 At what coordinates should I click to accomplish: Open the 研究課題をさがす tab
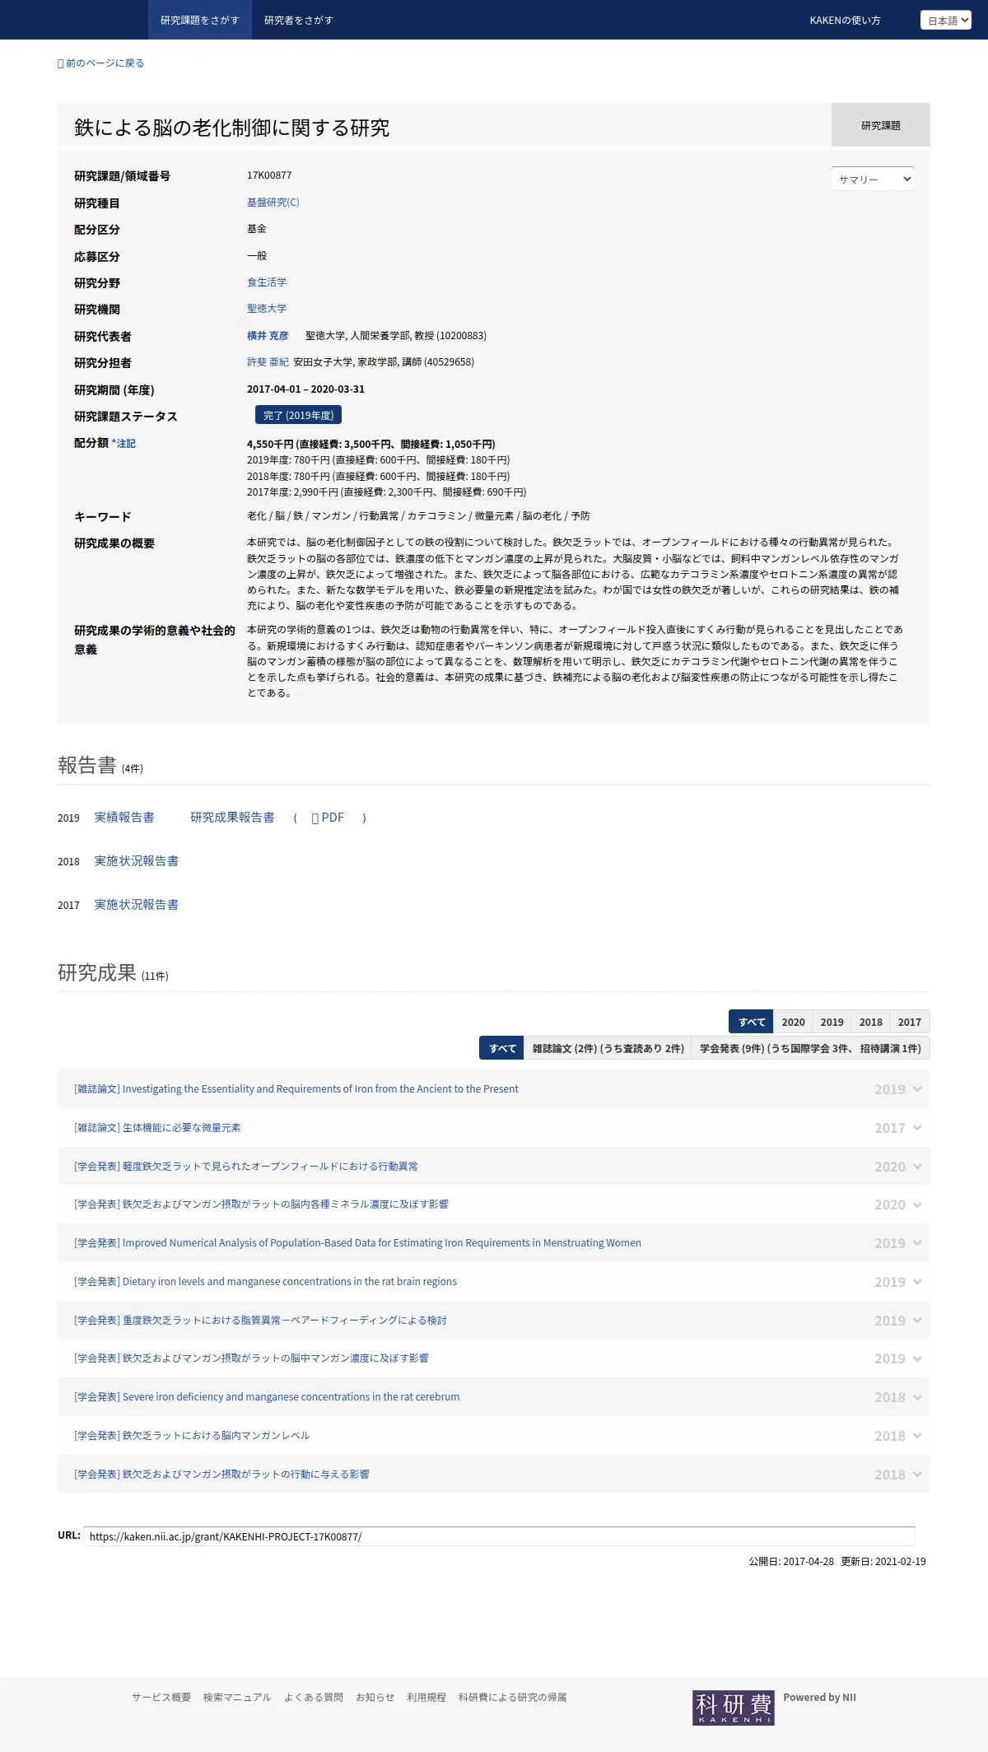pyautogui.click(x=200, y=20)
